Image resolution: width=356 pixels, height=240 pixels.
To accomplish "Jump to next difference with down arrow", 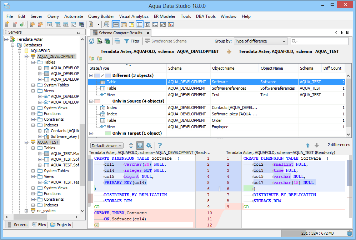I will (x=316, y=145).
